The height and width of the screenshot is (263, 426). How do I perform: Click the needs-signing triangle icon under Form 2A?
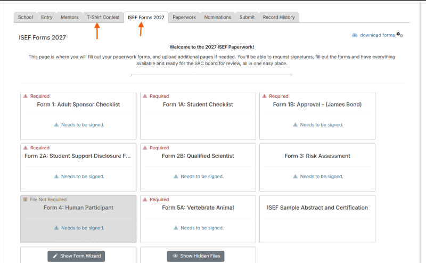point(56,177)
